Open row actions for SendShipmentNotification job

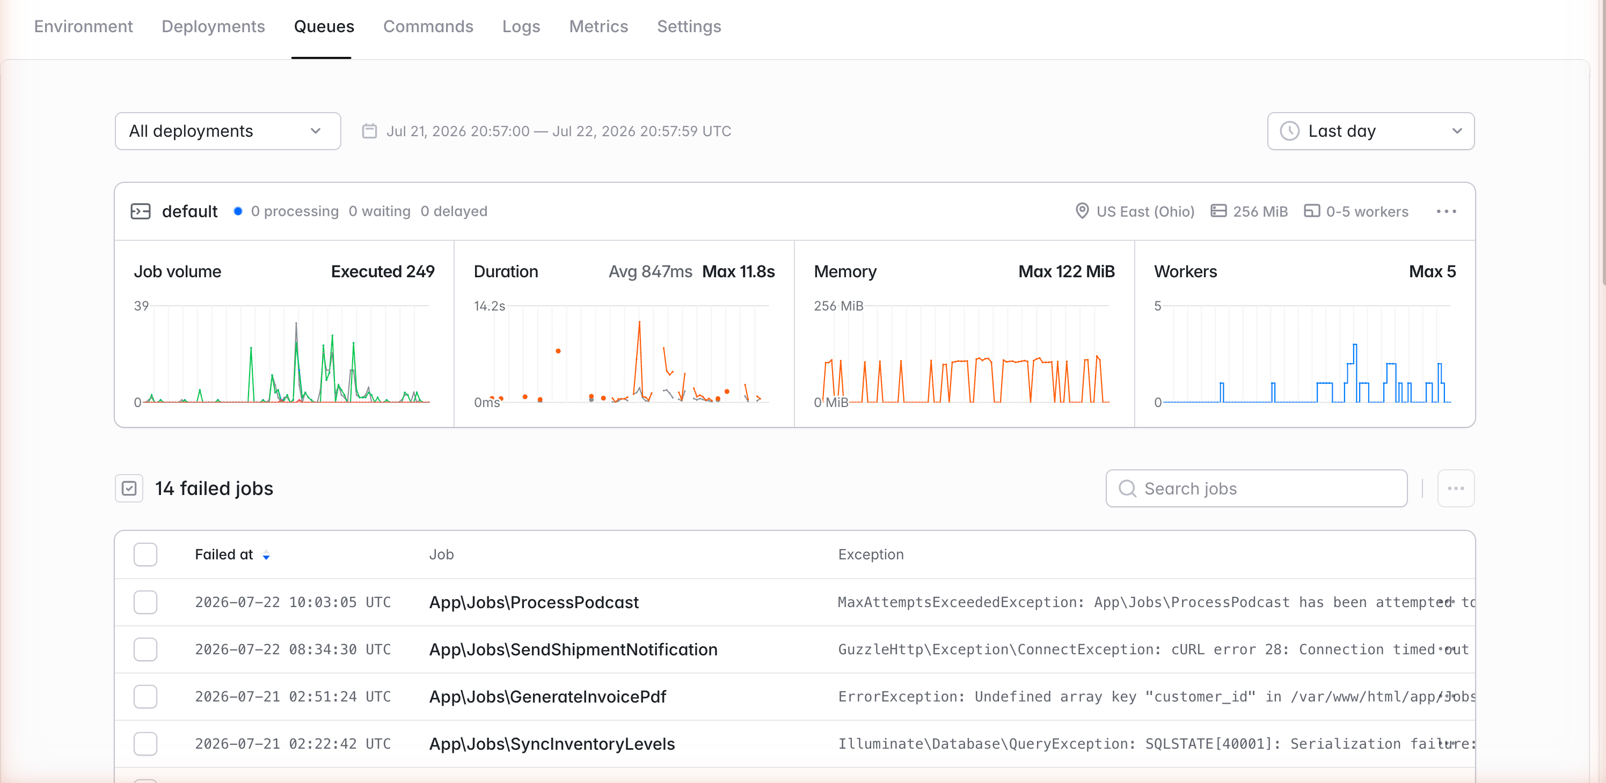pyautogui.click(x=1448, y=649)
